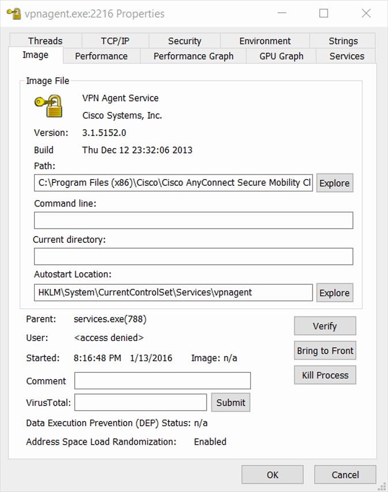This screenshot has height=492, width=388.
Task: Click the Bring to Front button
Action: tap(325, 350)
